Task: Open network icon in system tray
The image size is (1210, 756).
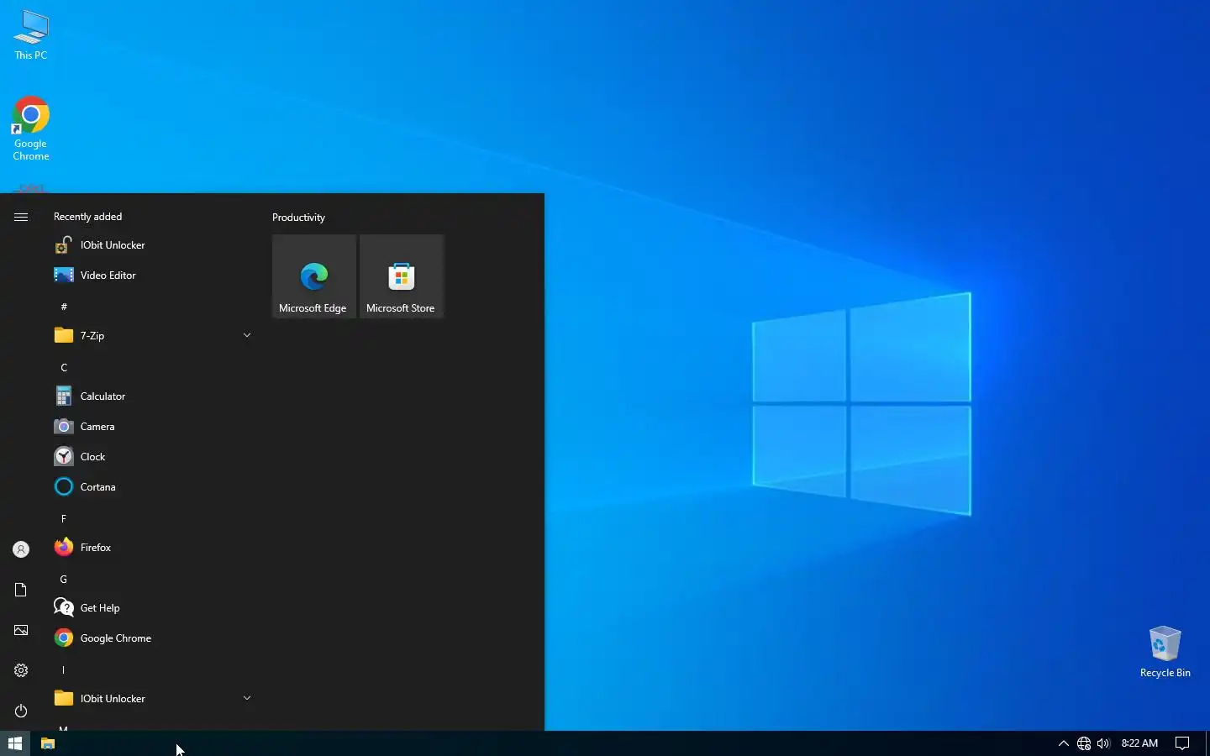Action: click(x=1084, y=743)
